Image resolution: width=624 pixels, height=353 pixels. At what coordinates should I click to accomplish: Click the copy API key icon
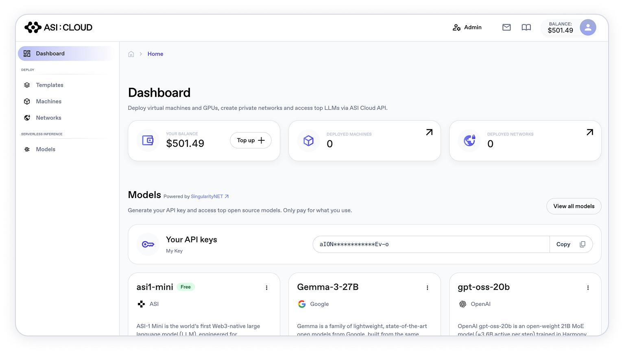(x=583, y=244)
